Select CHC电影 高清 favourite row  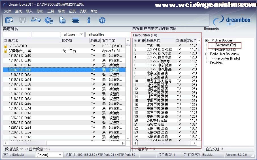pos(165,120)
